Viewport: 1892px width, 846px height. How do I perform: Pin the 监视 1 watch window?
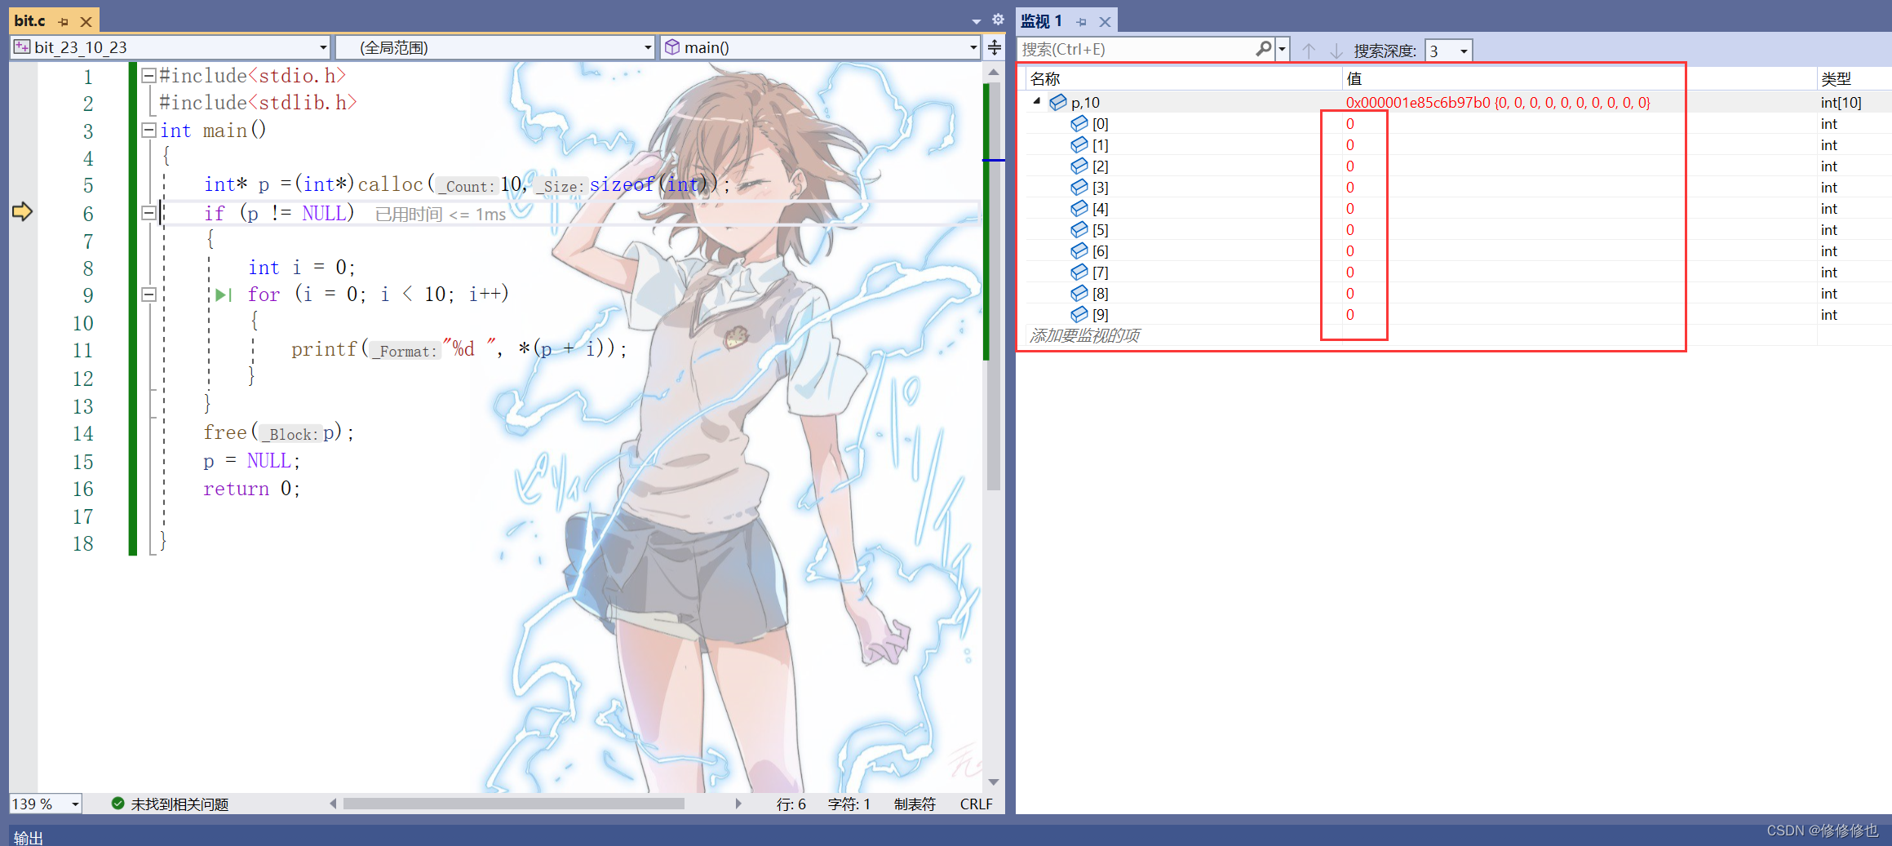pyautogui.click(x=1082, y=22)
